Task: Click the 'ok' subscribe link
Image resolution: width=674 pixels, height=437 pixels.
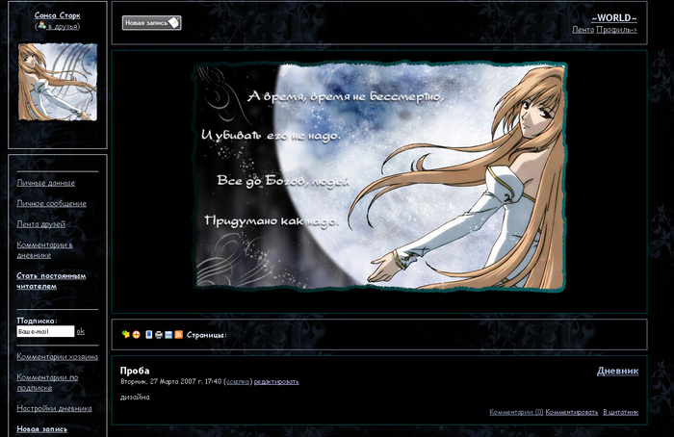Action: pos(80,331)
